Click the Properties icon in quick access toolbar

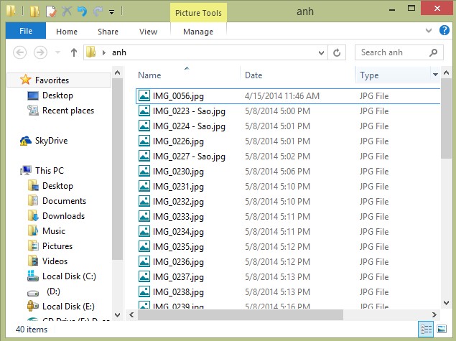pyautogui.click(x=51, y=11)
